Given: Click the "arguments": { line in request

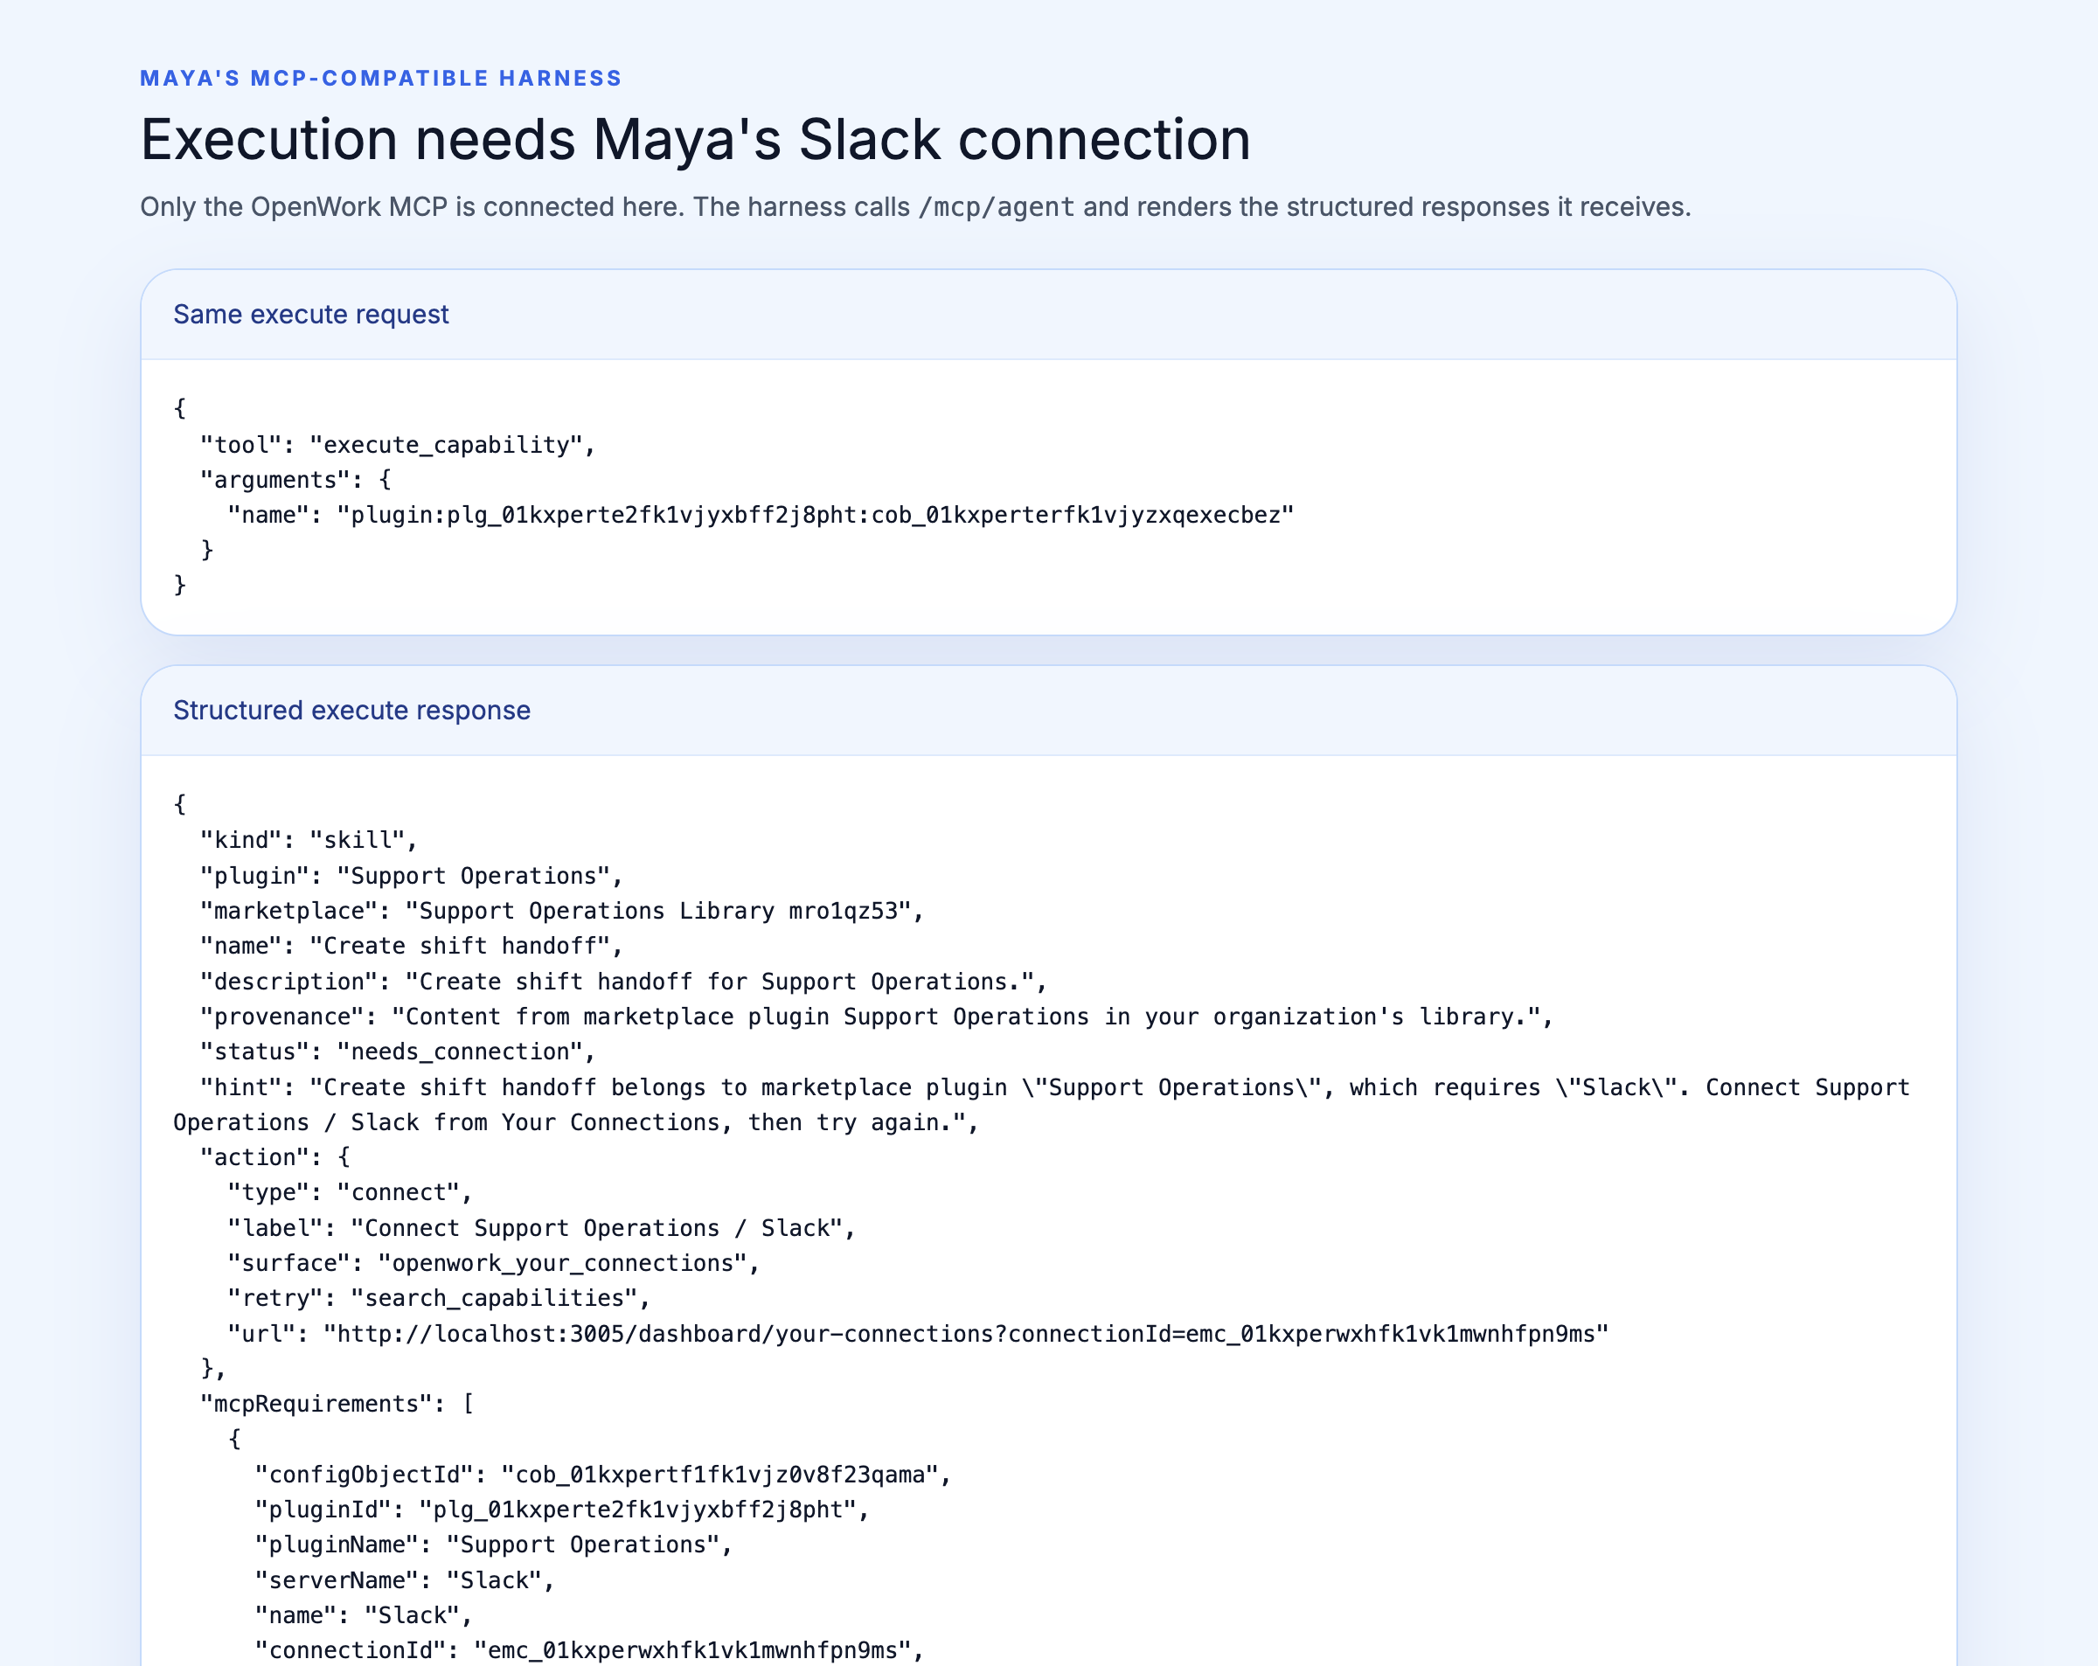Looking at the screenshot, I should tap(295, 480).
